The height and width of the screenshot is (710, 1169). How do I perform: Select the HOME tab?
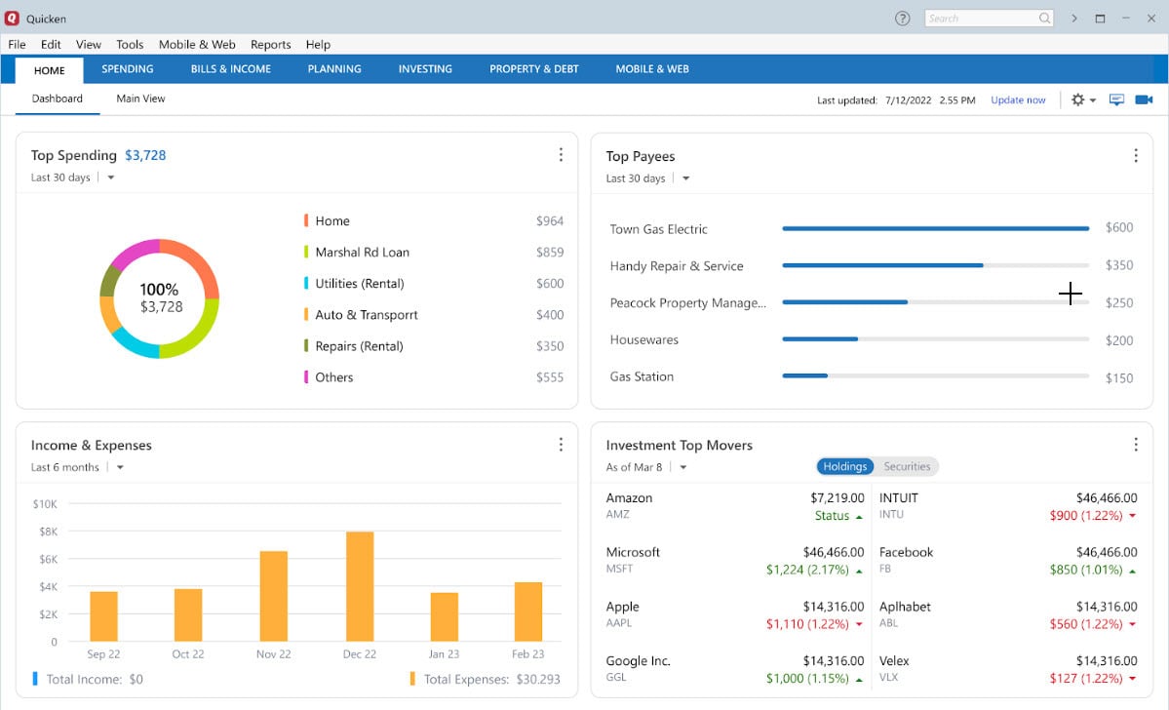(49, 70)
